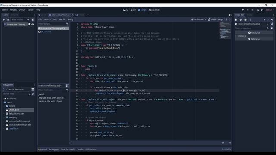
Task: Go to previous object in Inspector history
Action: pyautogui.click(x=264, y=19)
